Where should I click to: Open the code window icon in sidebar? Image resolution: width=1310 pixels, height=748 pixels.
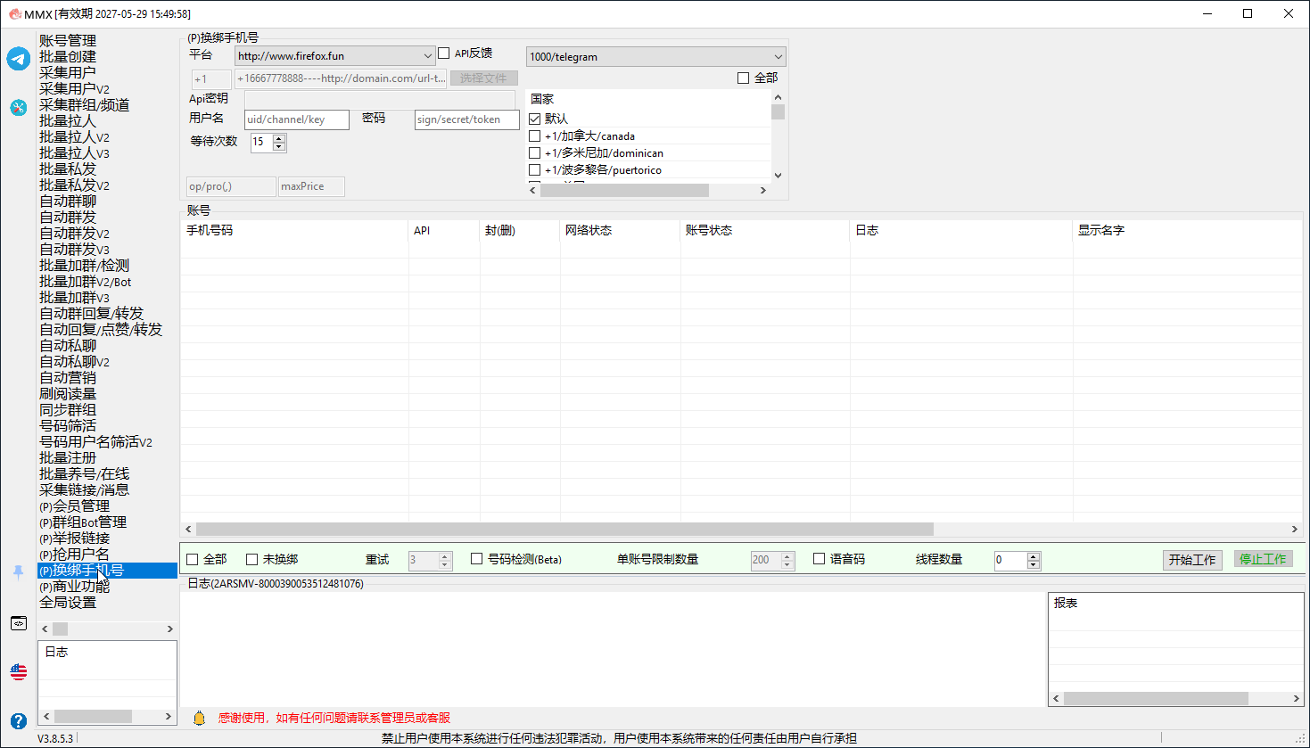19,623
